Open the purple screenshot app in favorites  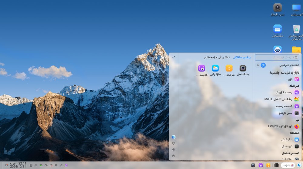tap(201, 68)
